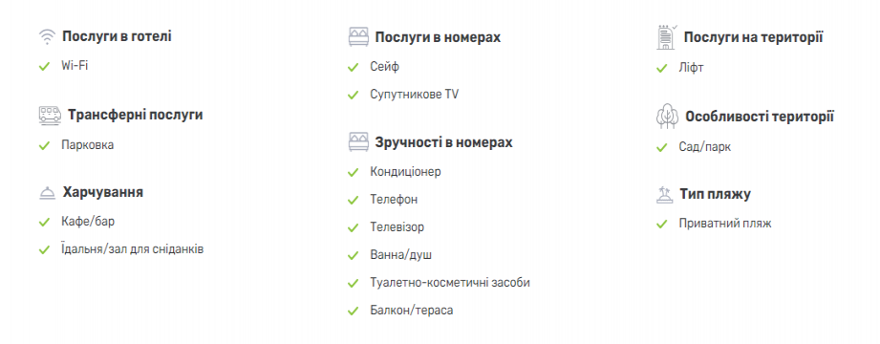Viewport: 880px width, 344px height.
Task: Click the Зручності в номерах heading
Action: (x=443, y=142)
